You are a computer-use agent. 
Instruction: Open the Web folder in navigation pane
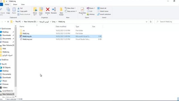[4, 49]
